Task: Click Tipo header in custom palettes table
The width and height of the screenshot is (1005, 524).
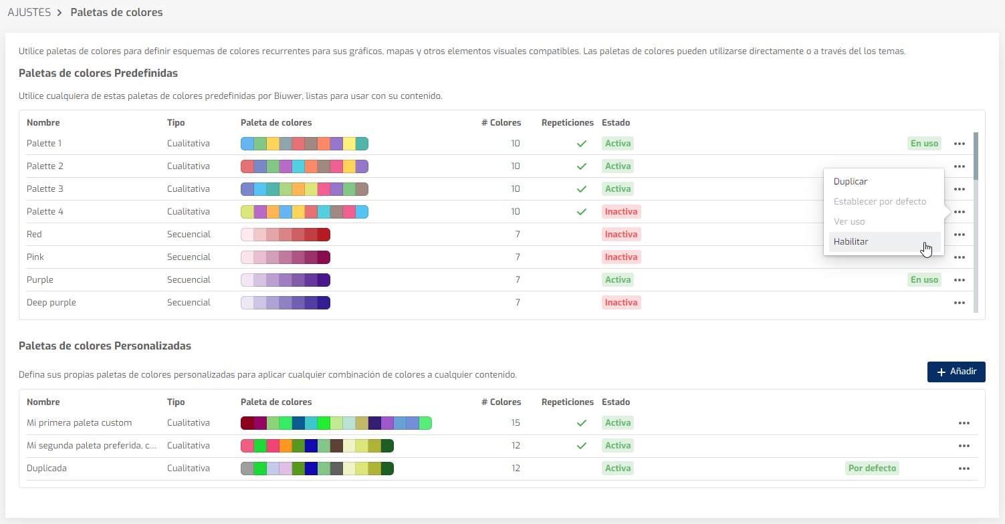Action: 176,402
